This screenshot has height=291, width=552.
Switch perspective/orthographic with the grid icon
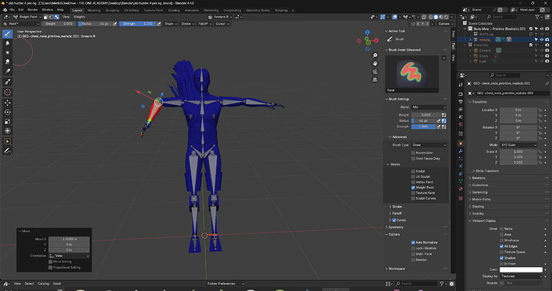click(x=375, y=79)
